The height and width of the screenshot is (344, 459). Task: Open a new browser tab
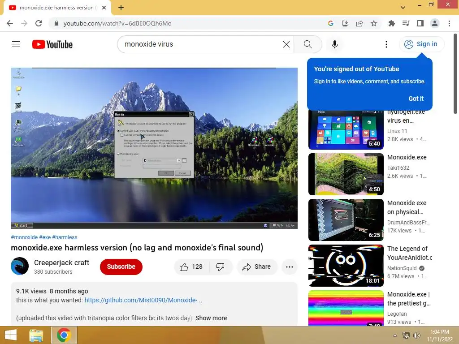[x=121, y=8]
